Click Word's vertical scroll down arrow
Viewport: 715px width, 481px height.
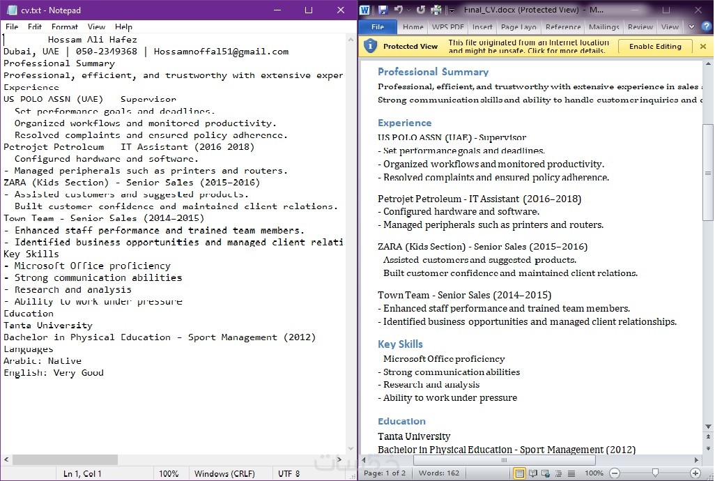(x=708, y=427)
